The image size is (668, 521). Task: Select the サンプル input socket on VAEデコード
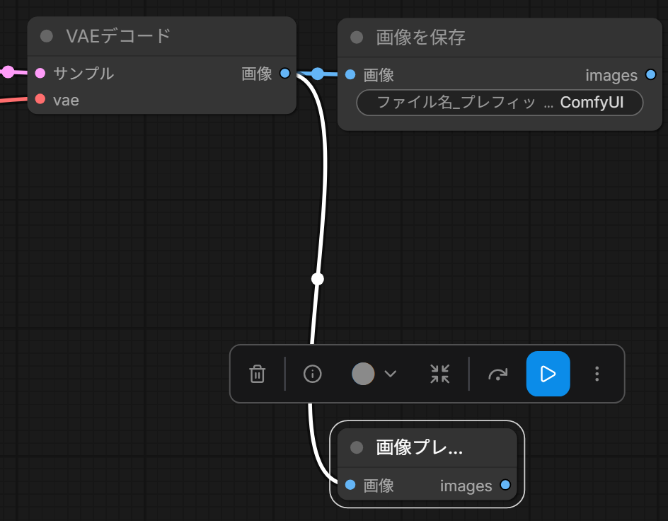tap(40, 73)
